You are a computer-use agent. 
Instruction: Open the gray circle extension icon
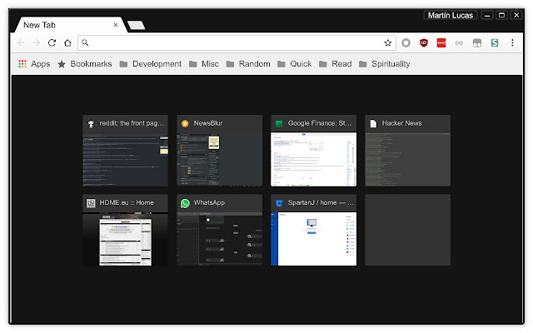[x=406, y=42]
